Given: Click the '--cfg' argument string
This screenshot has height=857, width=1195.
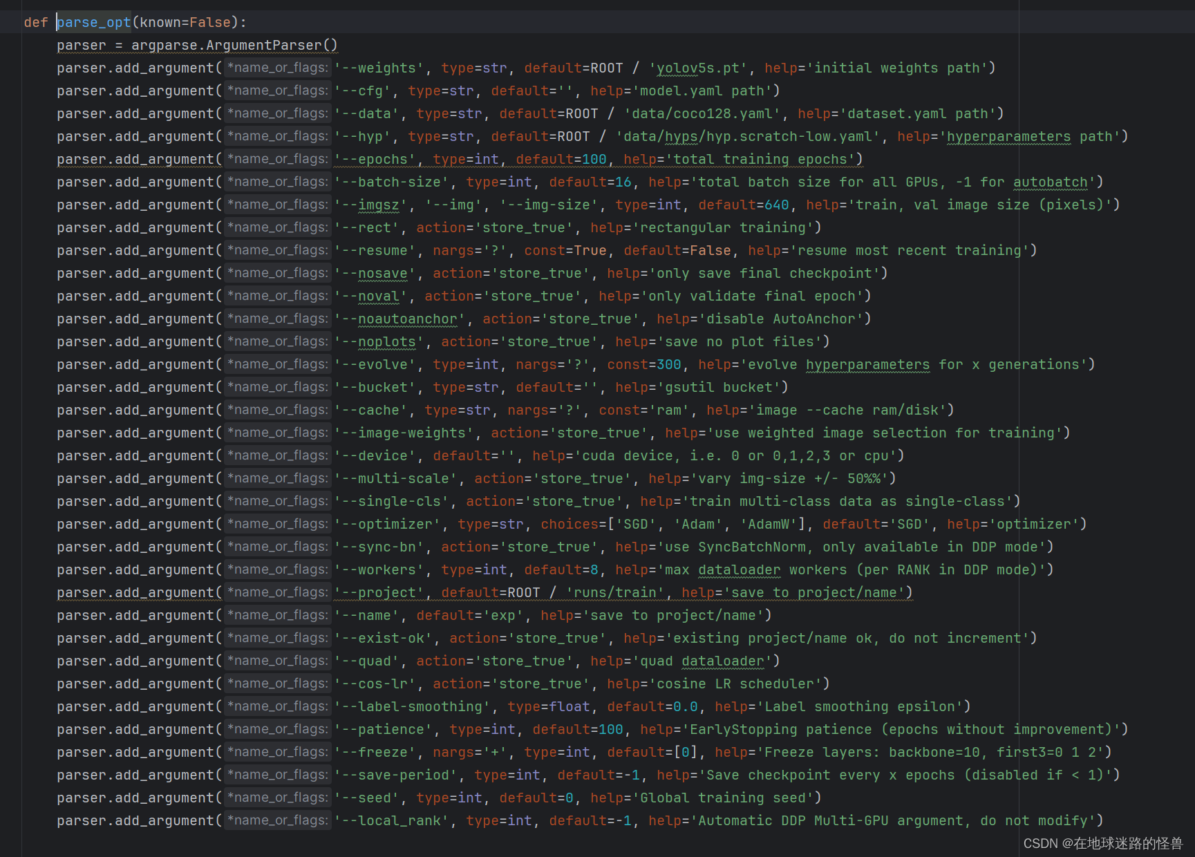Looking at the screenshot, I should (363, 91).
